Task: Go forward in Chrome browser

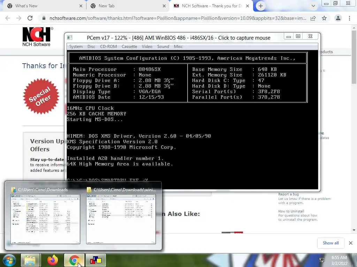Action: [19, 18]
